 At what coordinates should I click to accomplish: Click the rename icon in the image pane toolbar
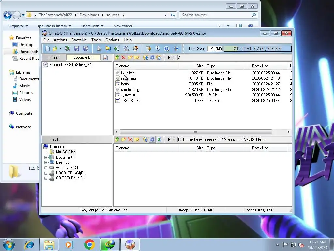[137, 58]
